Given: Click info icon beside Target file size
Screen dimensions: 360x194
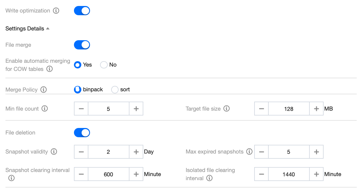Looking at the screenshot, I should (226, 109).
